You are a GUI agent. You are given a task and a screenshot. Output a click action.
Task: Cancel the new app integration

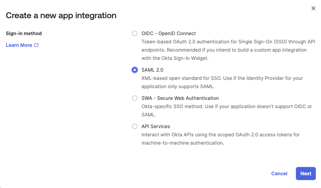point(279,174)
